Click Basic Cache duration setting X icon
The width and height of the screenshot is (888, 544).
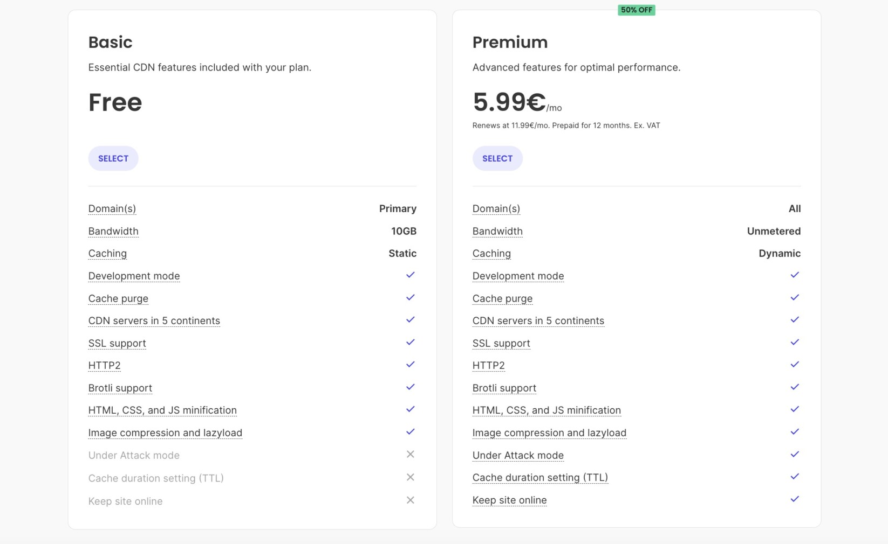click(411, 477)
